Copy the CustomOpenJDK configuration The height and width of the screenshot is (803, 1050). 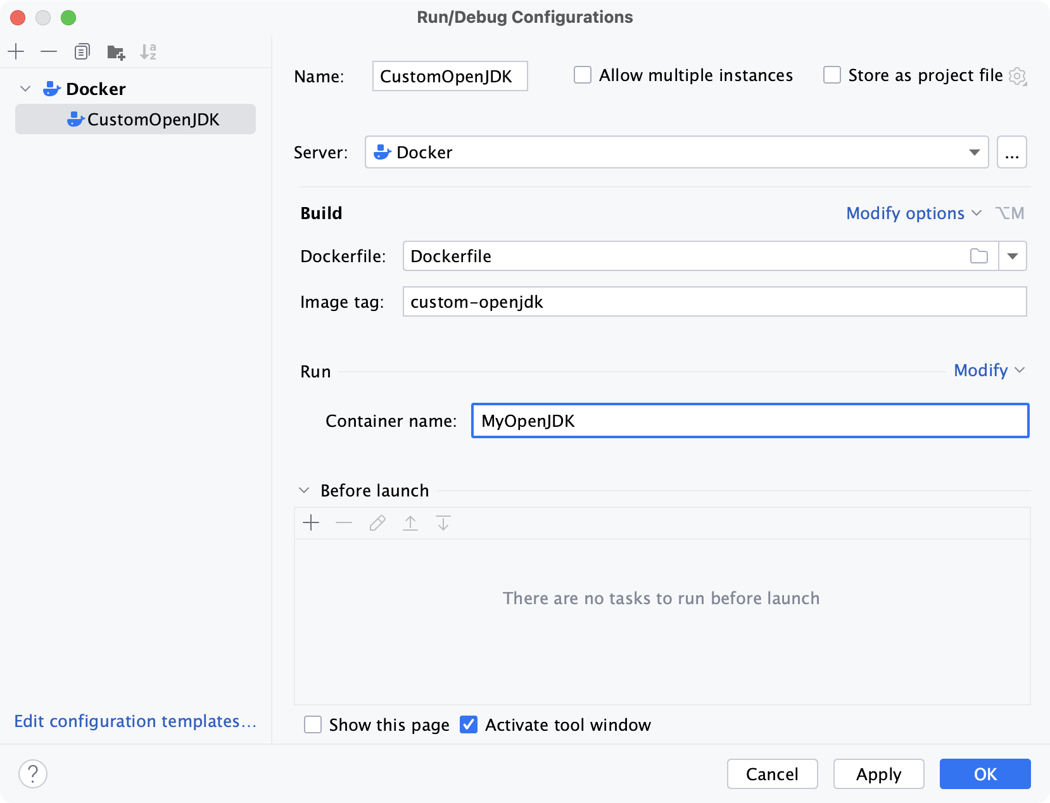(x=82, y=51)
